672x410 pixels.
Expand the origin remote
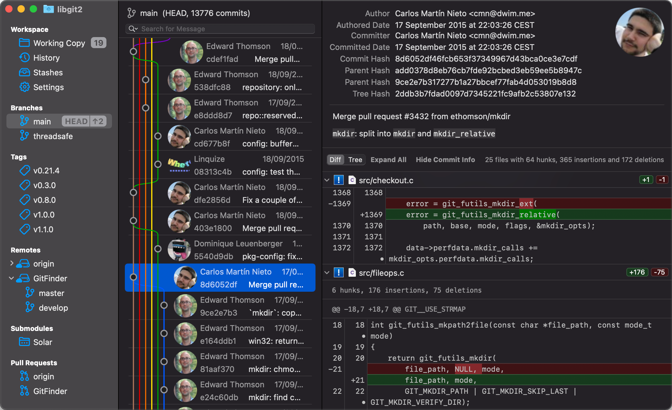[12, 263]
